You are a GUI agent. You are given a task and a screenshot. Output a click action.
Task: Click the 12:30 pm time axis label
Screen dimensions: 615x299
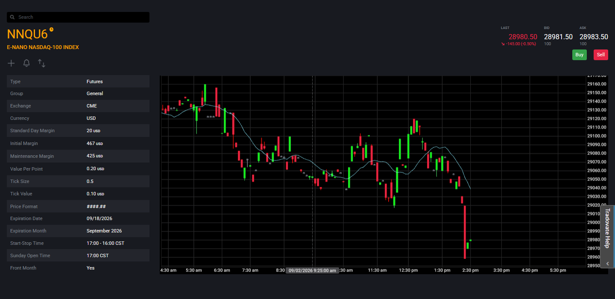click(408, 270)
